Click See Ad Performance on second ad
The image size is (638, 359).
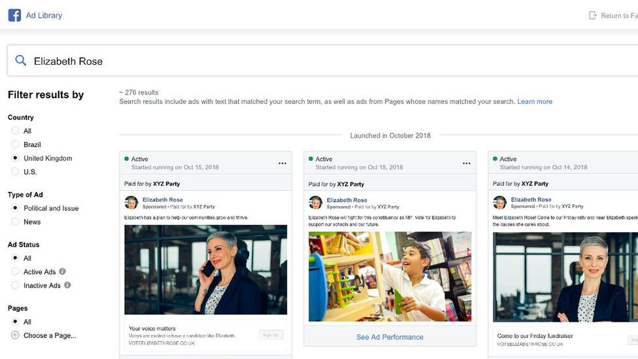coord(390,337)
